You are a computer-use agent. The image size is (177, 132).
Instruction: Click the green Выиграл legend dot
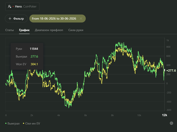click(x=6, y=123)
